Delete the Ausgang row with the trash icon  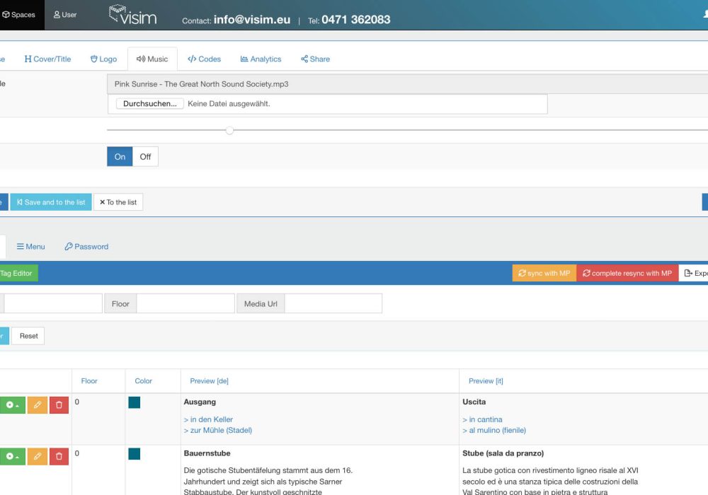point(59,404)
